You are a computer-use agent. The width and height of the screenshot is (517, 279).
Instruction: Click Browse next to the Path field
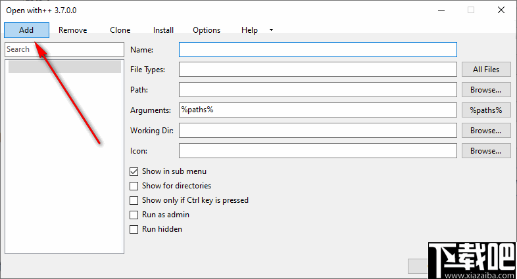486,90
